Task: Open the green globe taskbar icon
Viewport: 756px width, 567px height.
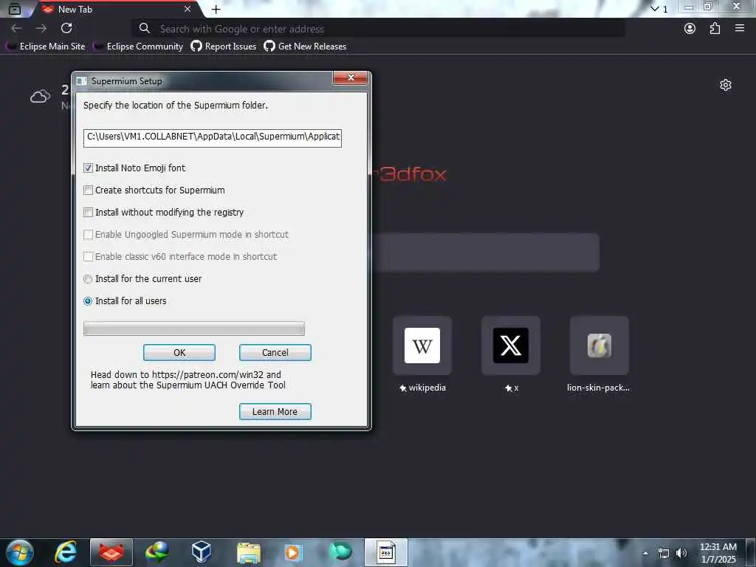Action: point(340,552)
